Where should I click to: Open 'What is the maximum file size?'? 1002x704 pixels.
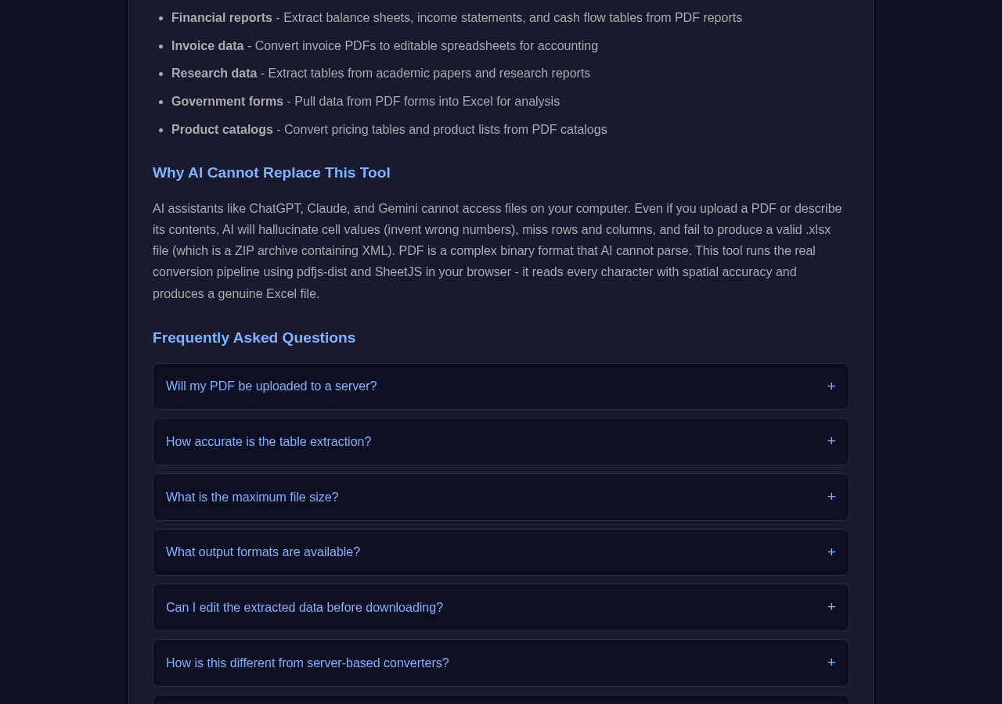pos(501,497)
